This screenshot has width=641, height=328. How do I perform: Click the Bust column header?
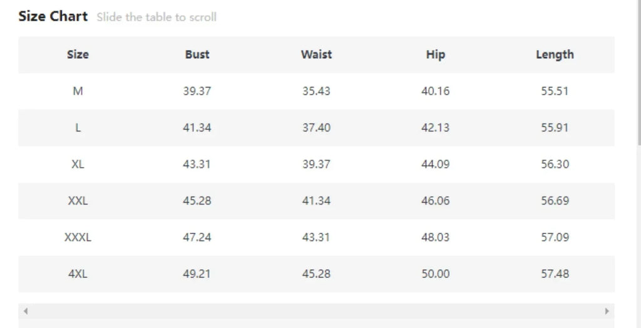pos(197,54)
